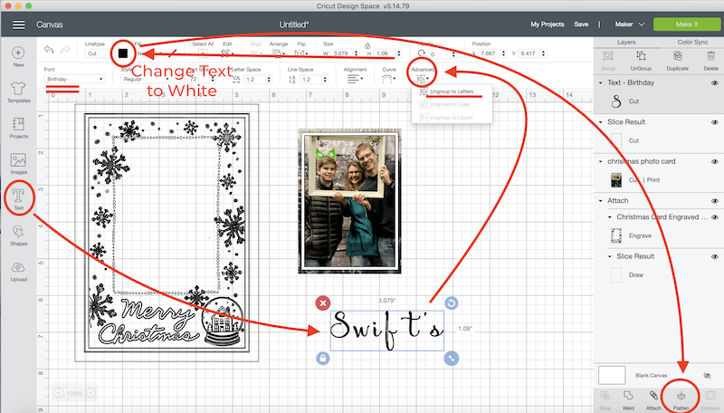Hide the Attach group layer

tap(714, 201)
